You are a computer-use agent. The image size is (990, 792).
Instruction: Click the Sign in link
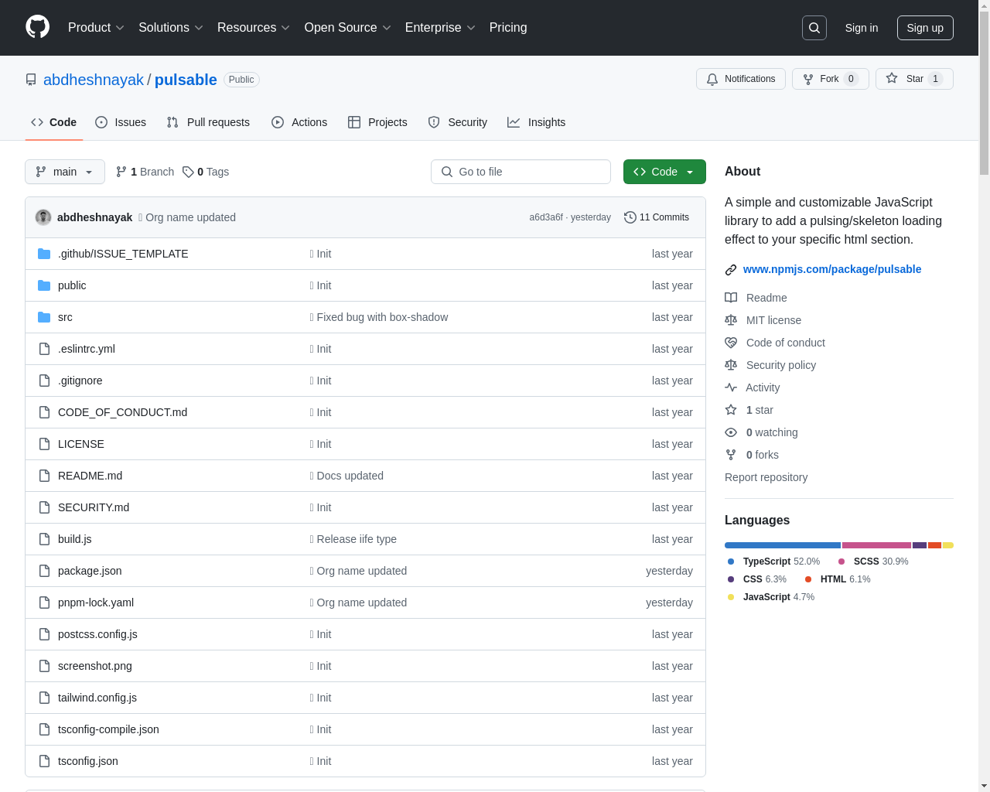pos(862,28)
